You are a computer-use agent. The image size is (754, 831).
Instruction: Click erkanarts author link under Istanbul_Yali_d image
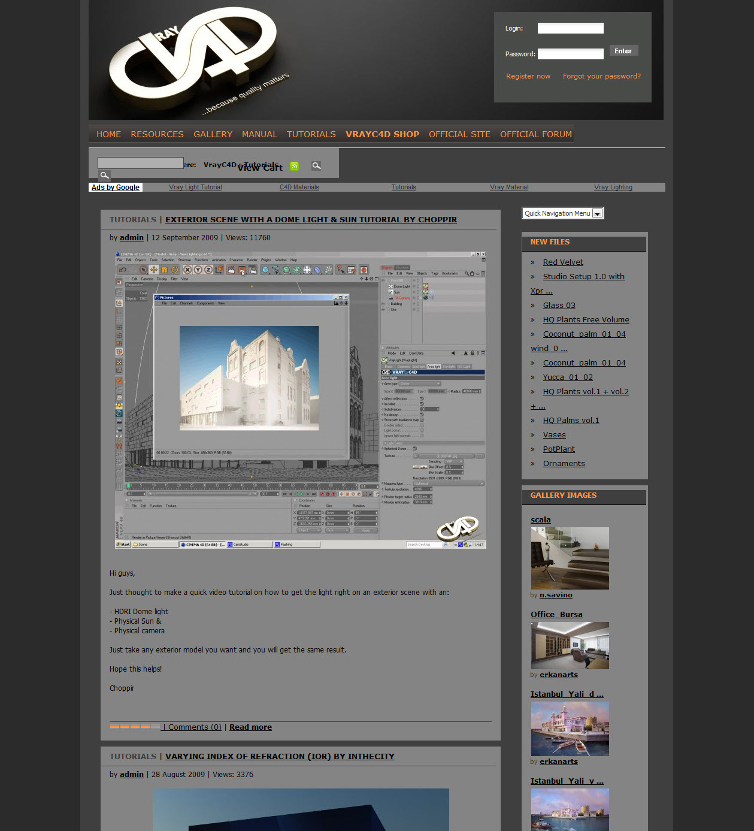click(x=559, y=762)
